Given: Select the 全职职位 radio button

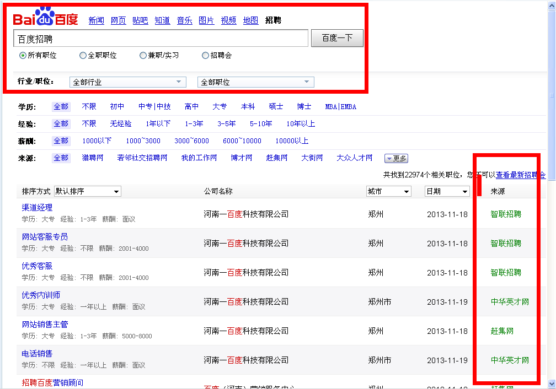Looking at the screenshot, I should tap(83, 56).
